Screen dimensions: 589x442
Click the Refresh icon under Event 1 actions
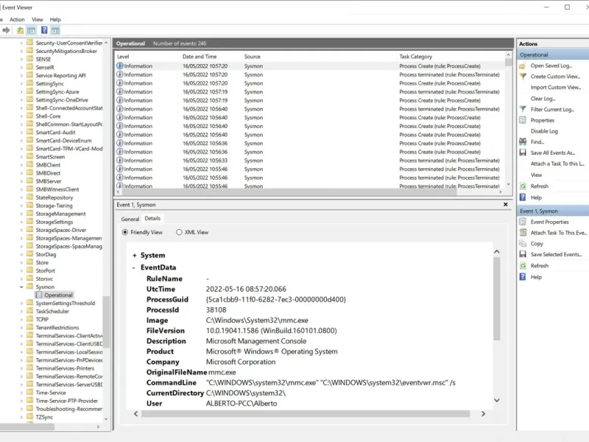coord(523,266)
